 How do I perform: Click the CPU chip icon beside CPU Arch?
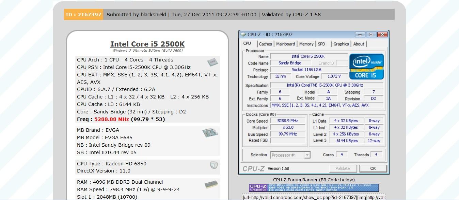click(x=212, y=62)
